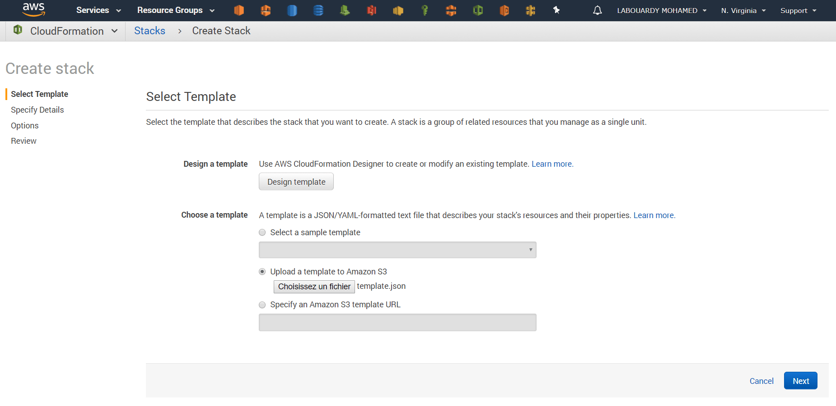Expand the LABOUARDY MOHAMED account menu
Viewport: 836px width, 406px height.
661,10
